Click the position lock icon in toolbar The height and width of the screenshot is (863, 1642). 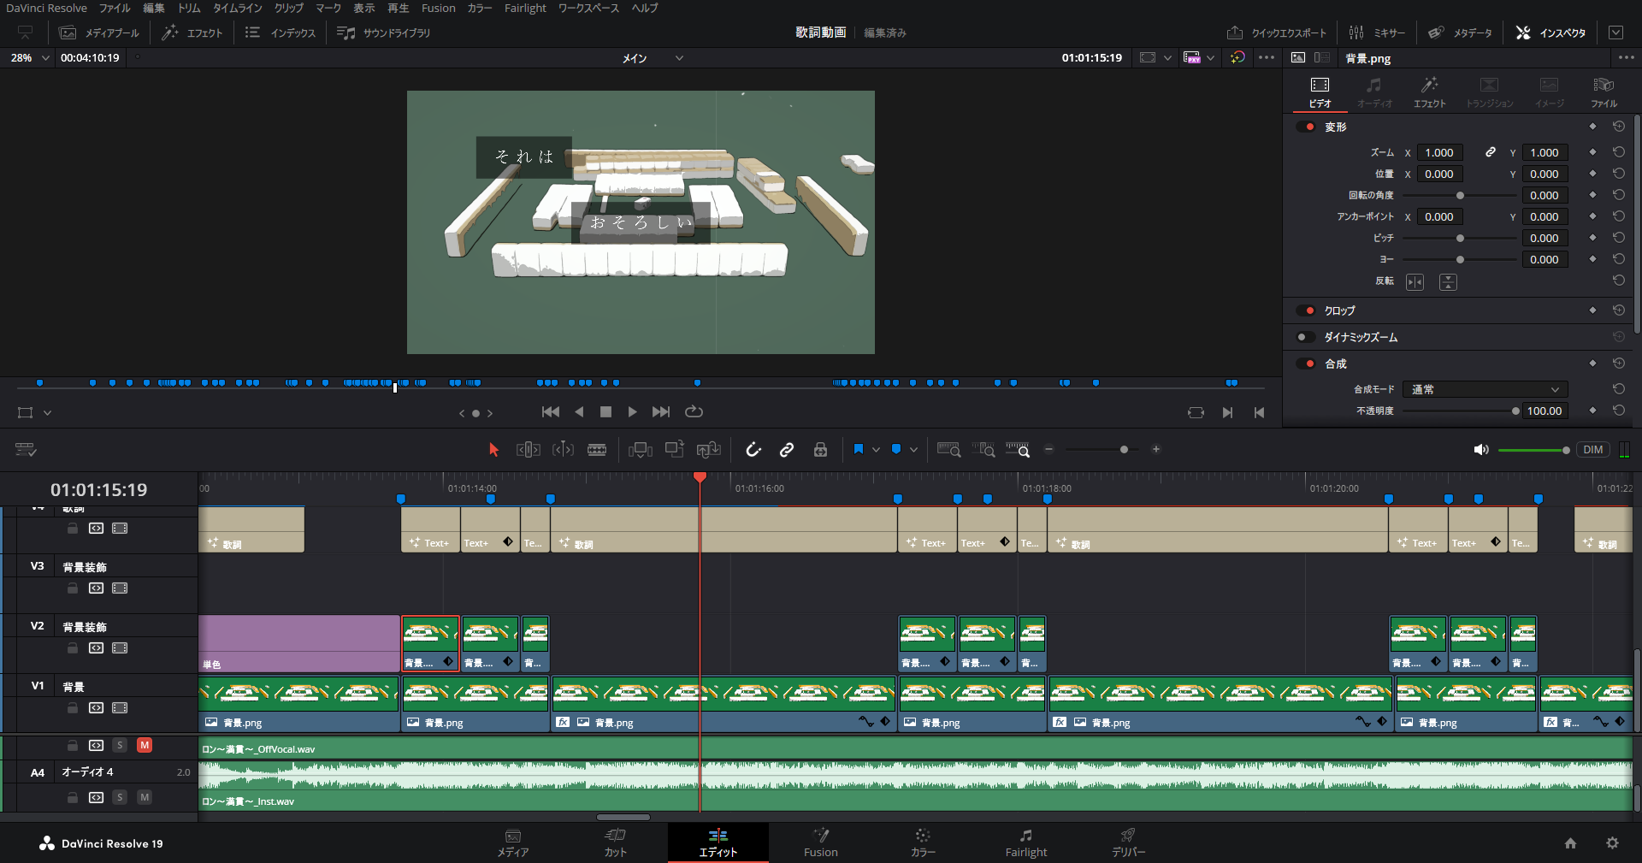point(820,450)
